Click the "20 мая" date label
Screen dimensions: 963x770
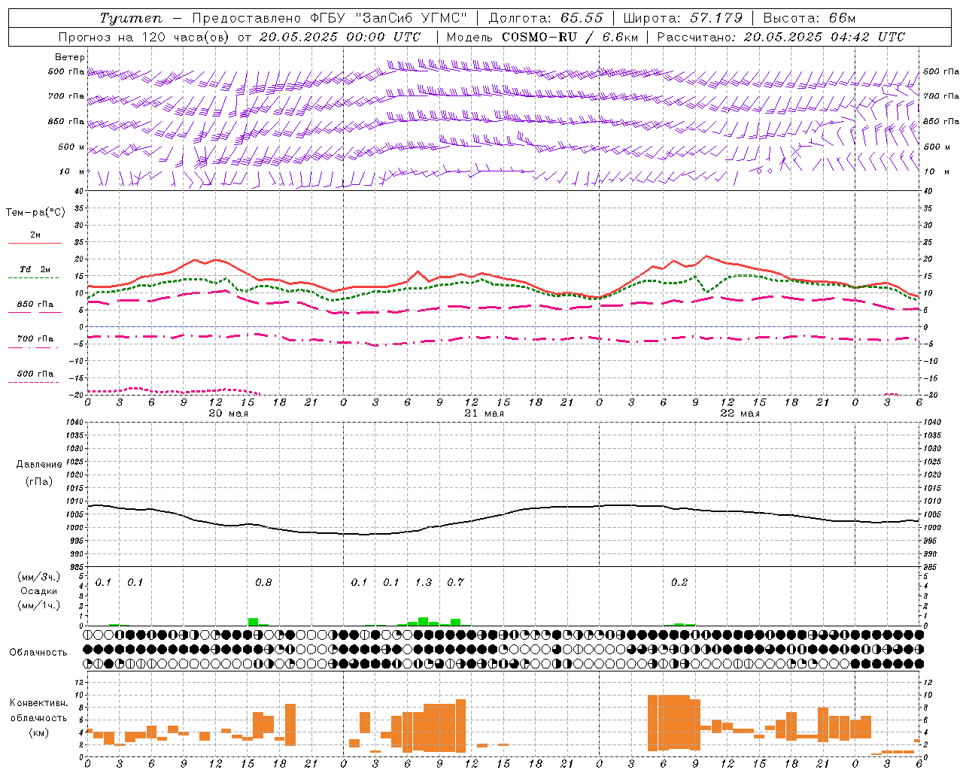pos(228,414)
